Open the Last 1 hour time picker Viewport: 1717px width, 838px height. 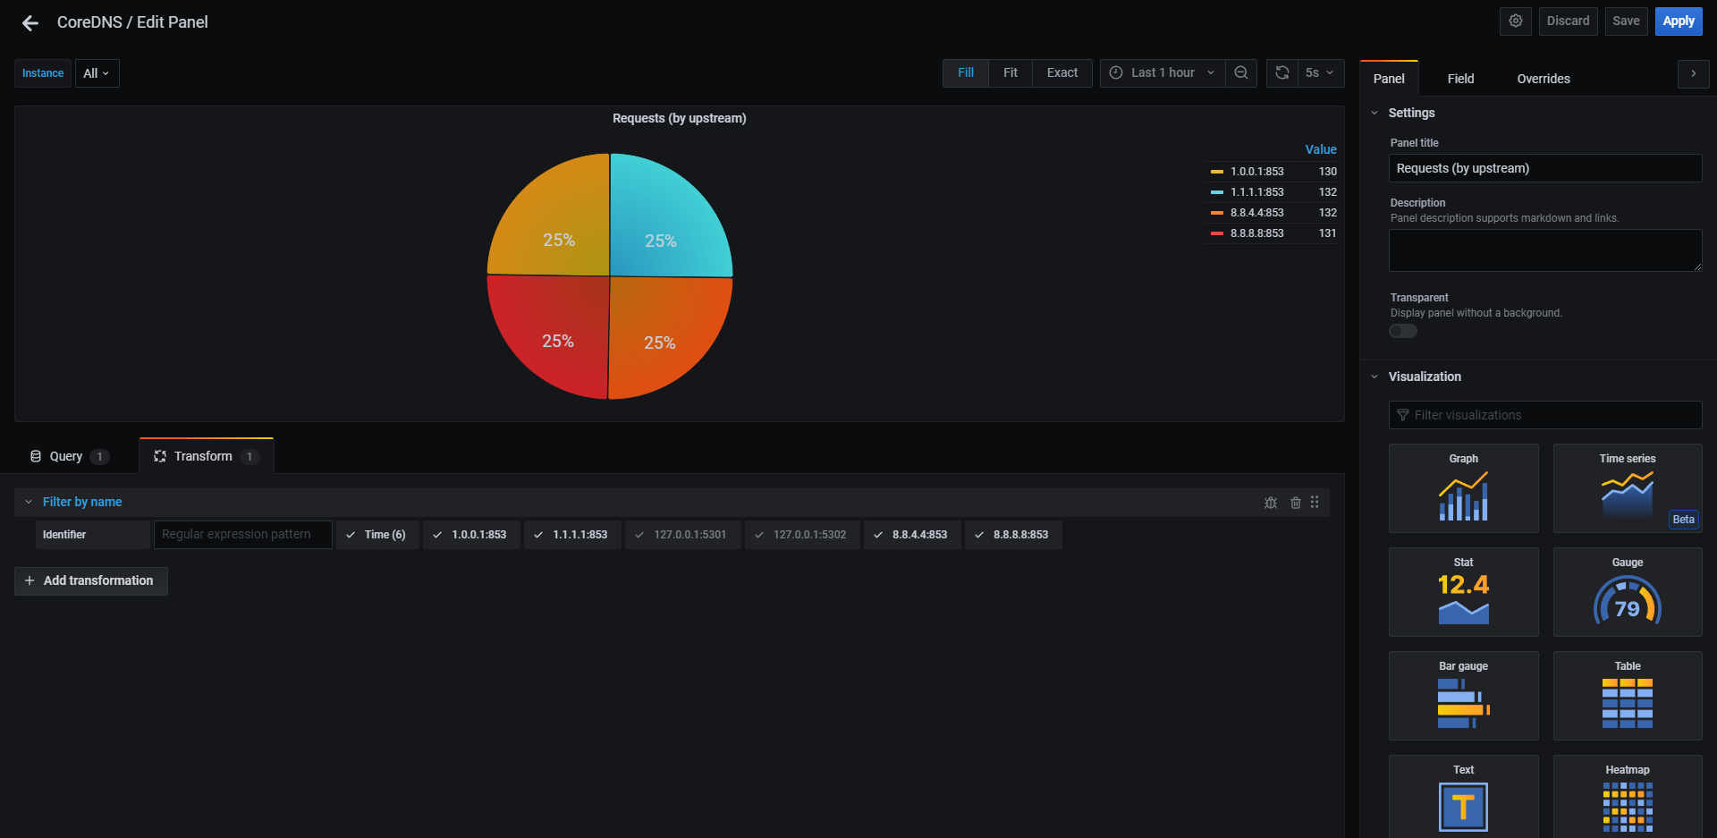pyautogui.click(x=1162, y=72)
